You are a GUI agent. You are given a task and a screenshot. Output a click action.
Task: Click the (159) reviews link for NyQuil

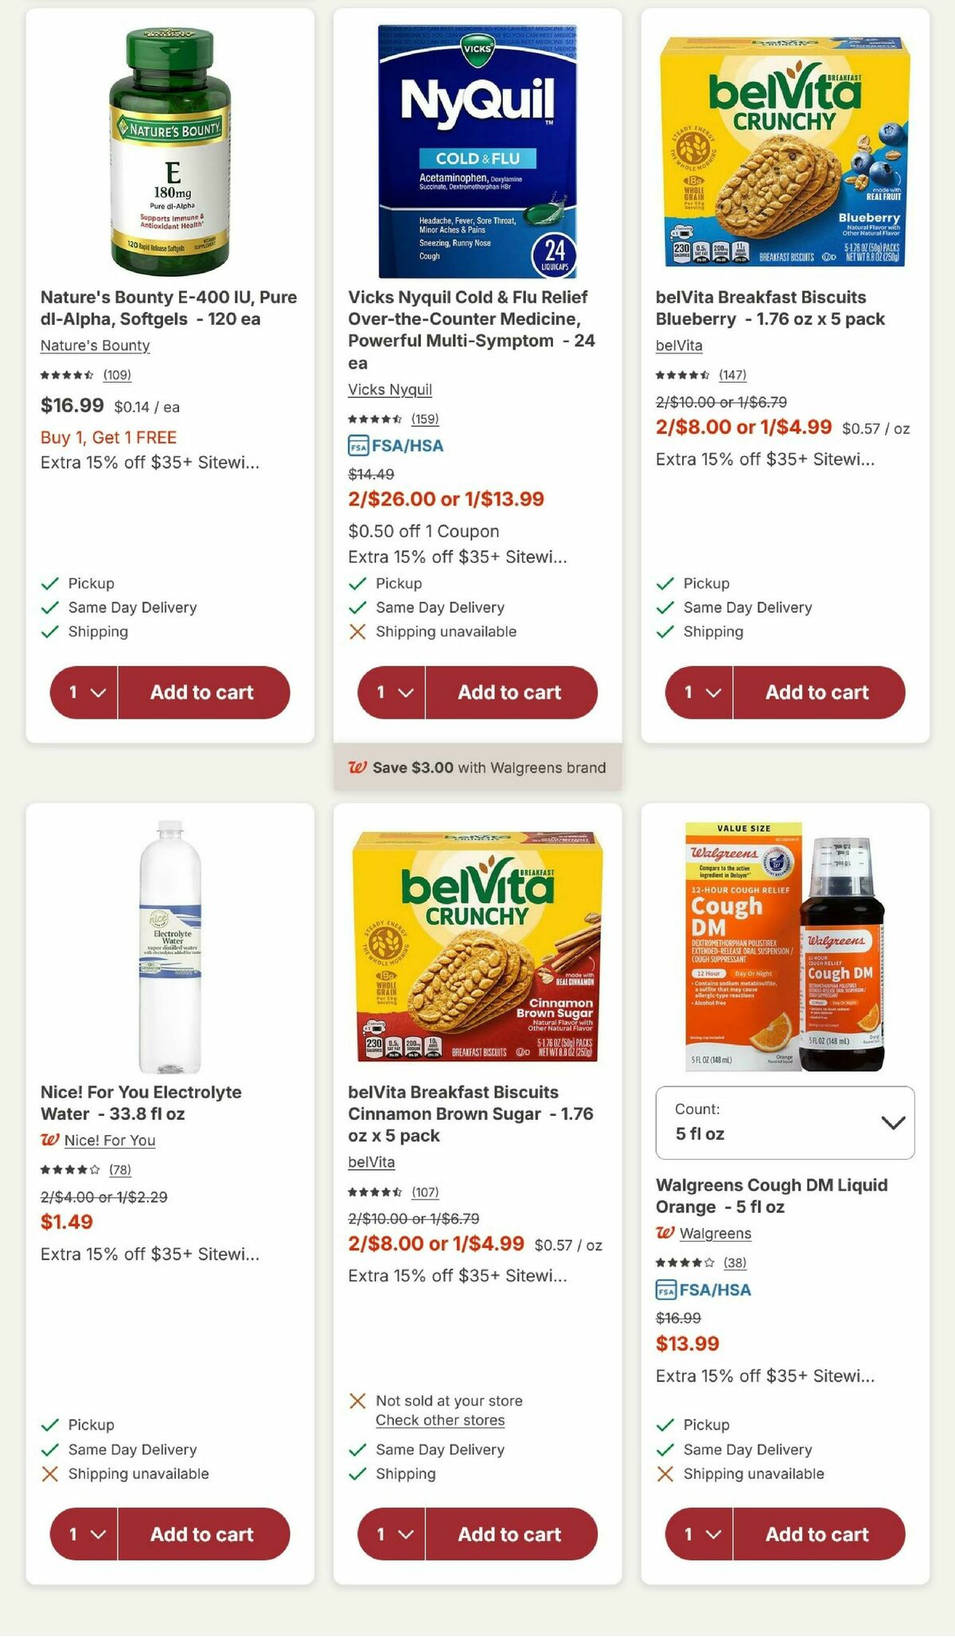click(x=427, y=419)
